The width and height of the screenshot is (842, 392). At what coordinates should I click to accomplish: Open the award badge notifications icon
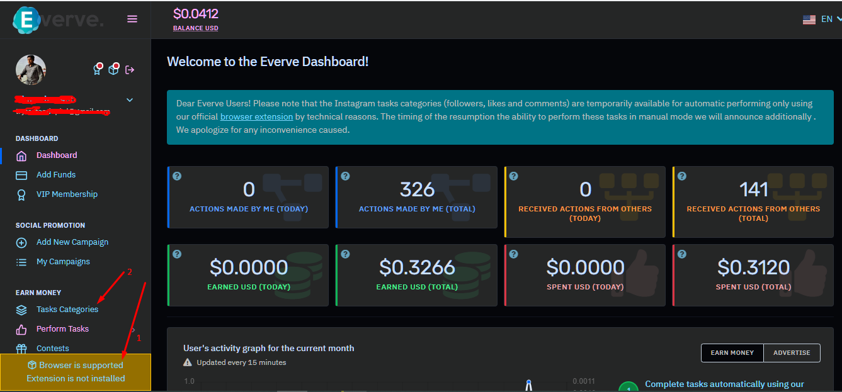tap(98, 69)
